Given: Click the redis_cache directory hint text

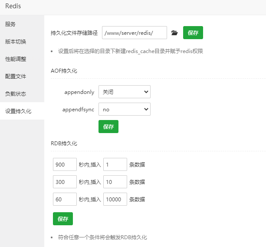Looking at the screenshot, I should [x=131, y=51].
